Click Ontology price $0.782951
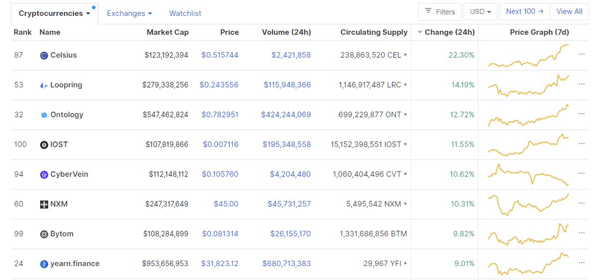Image resolution: width=597 pixels, height=280 pixels. pos(220,115)
